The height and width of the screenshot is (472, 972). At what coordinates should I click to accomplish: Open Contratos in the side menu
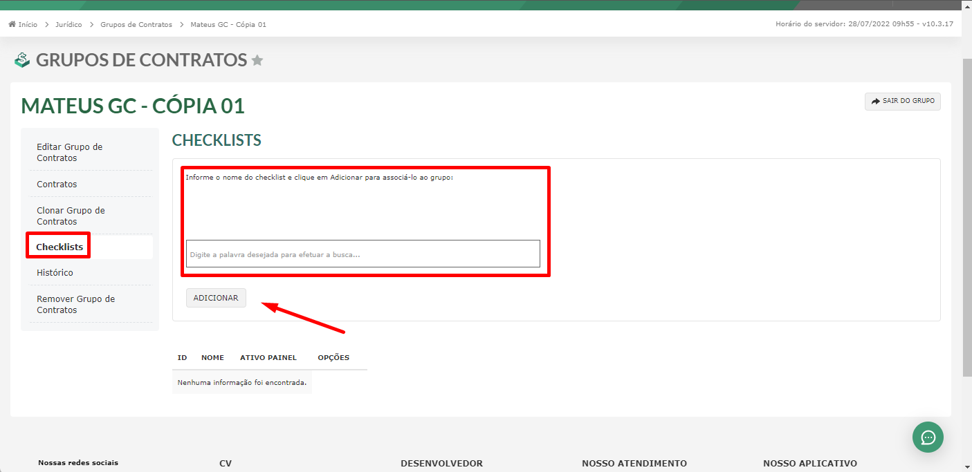90,185
